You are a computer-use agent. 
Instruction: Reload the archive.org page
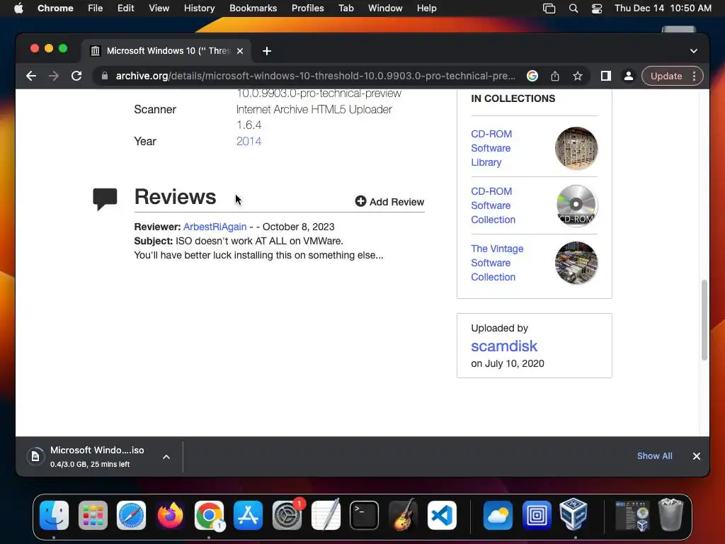(76, 76)
